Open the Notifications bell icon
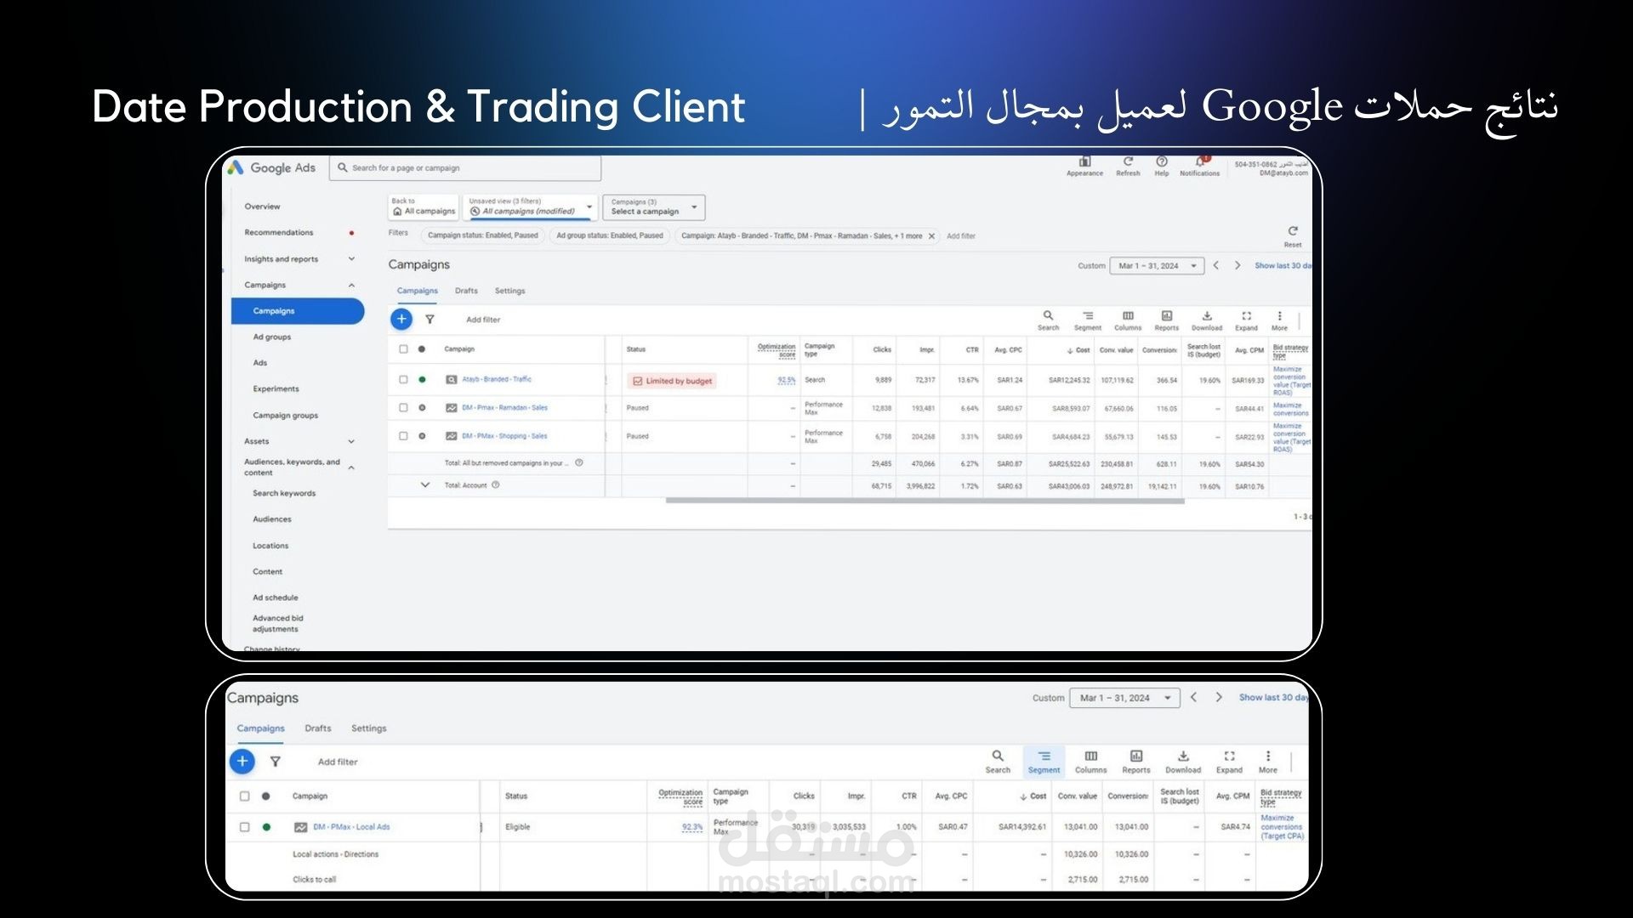Viewport: 1633px width, 918px height. pyautogui.click(x=1199, y=162)
